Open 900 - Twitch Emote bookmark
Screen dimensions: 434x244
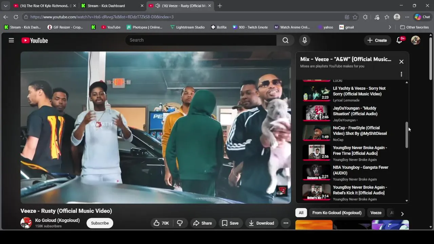click(x=250, y=27)
